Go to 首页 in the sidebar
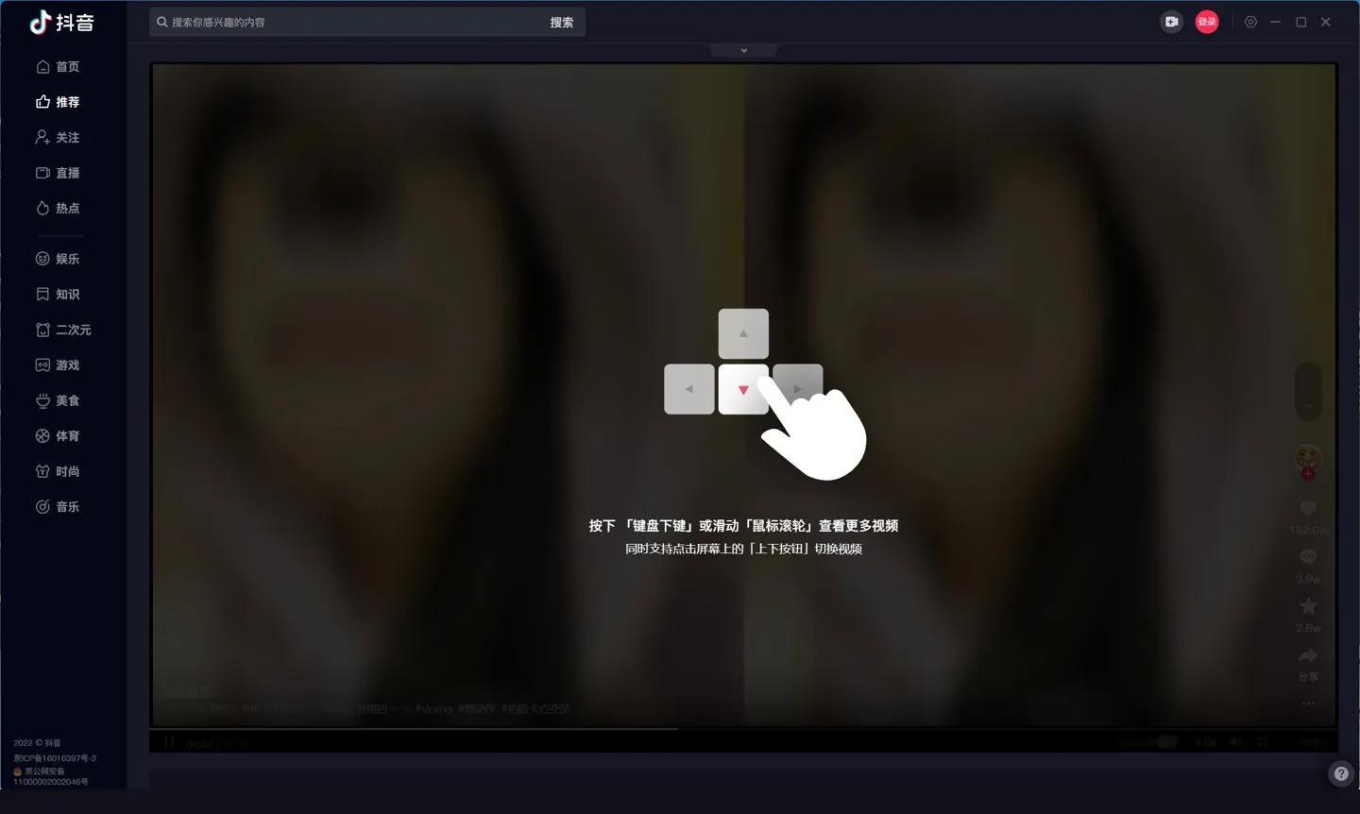 click(58, 67)
